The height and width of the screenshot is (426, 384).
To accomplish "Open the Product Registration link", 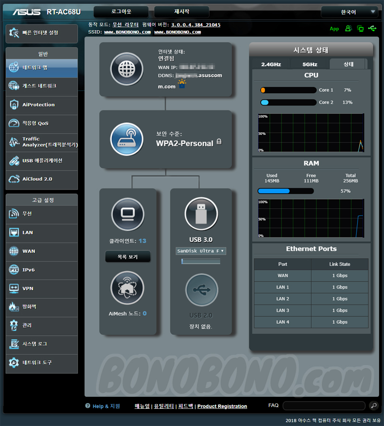I will (222, 406).
